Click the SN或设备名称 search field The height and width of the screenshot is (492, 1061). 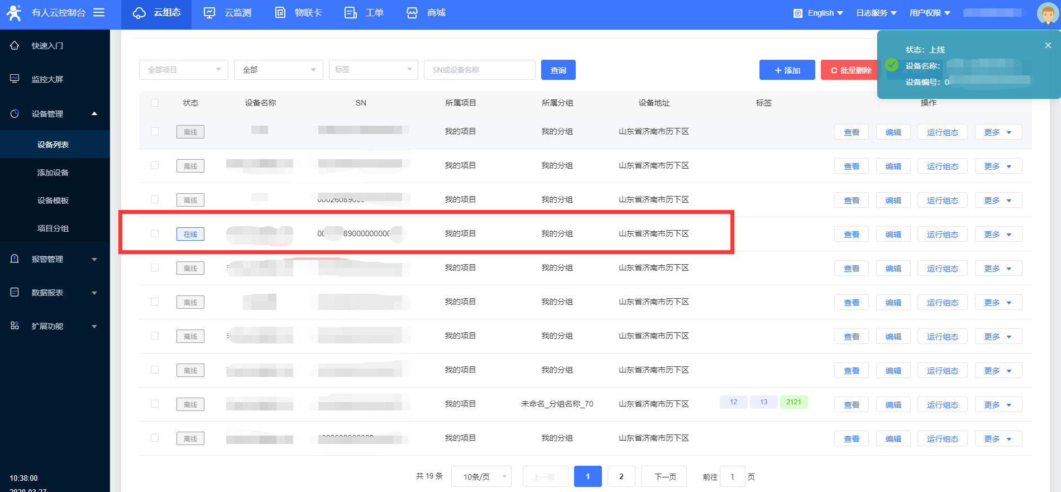[x=479, y=70]
